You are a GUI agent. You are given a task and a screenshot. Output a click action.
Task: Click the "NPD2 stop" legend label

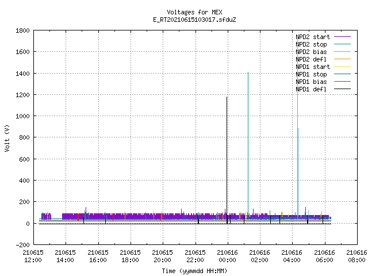click(311, 44)
